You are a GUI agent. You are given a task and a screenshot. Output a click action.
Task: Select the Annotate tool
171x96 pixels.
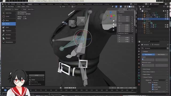[x=9, y=35]
